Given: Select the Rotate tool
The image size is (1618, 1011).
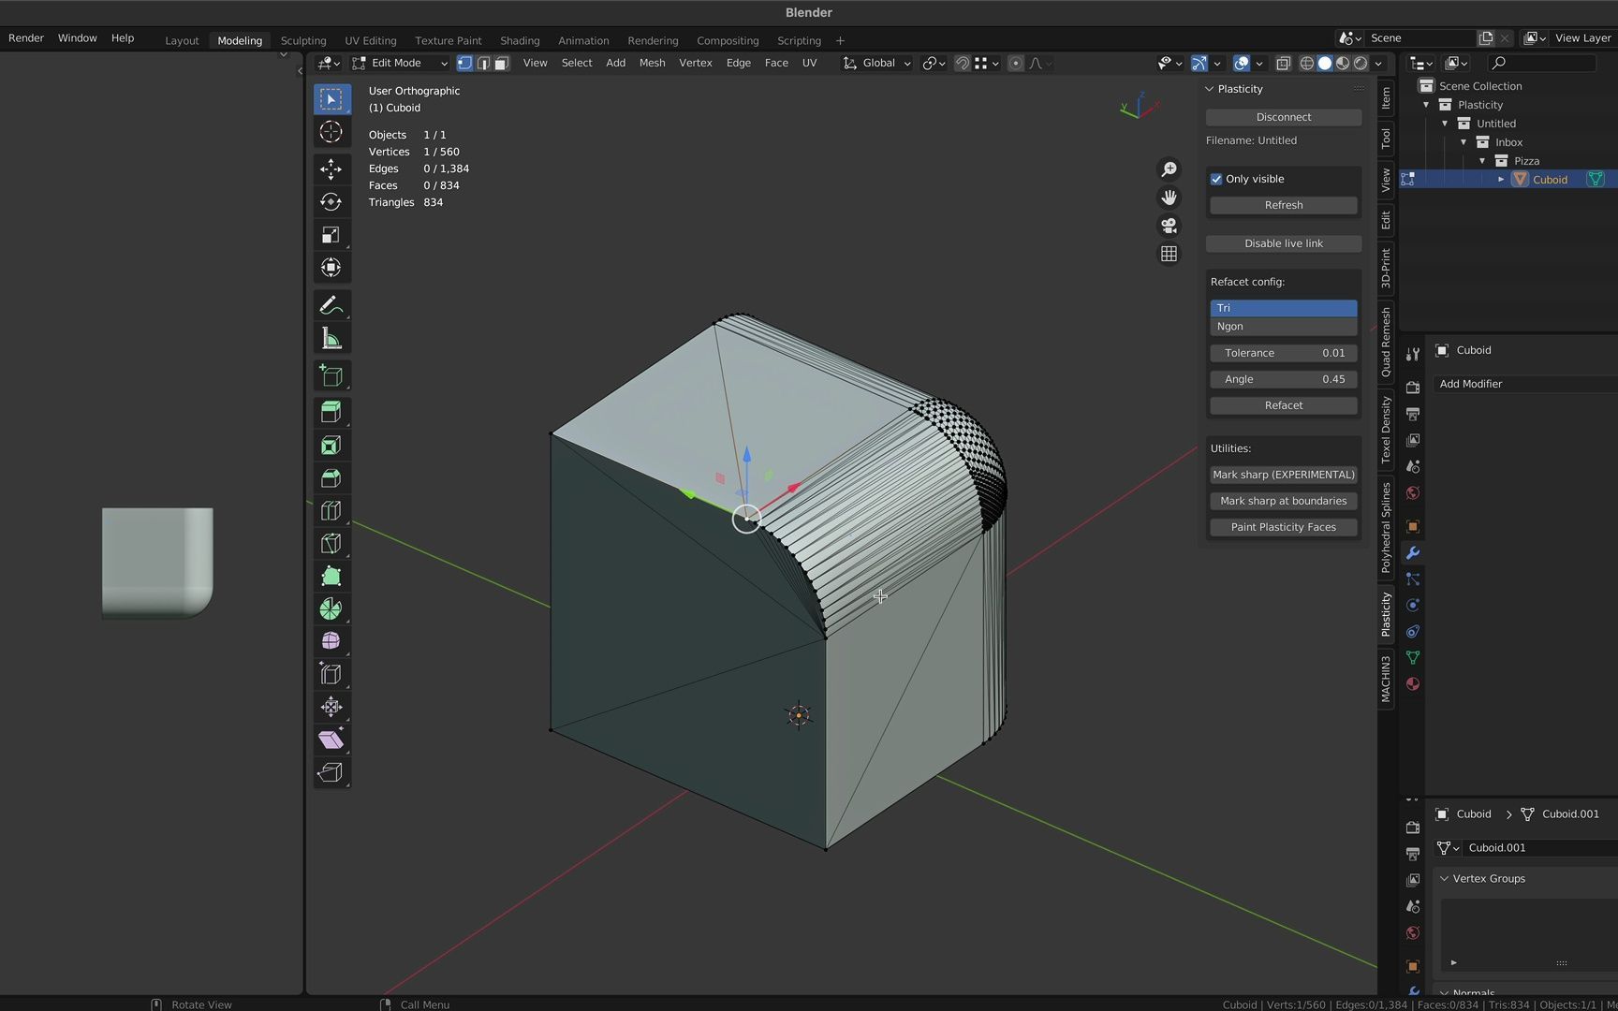Looking at the screenshot, I should coord(331,202).
